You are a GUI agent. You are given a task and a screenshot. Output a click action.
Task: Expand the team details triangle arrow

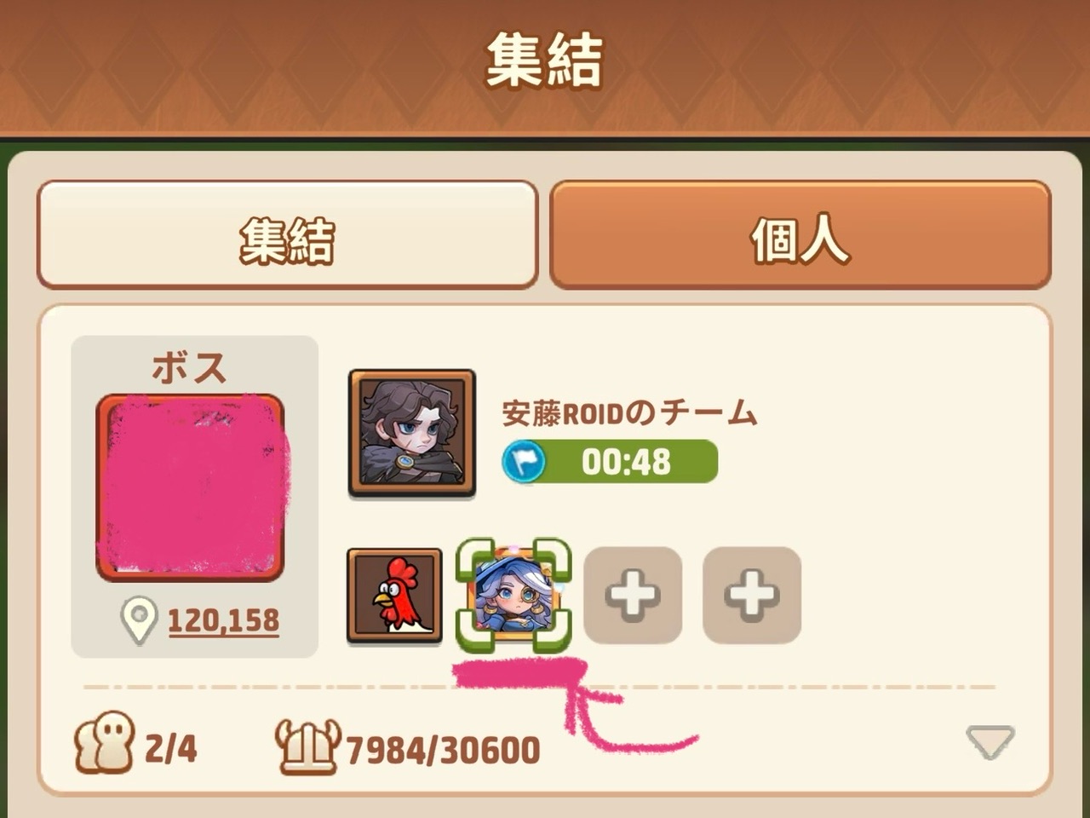tap(990, 741)
